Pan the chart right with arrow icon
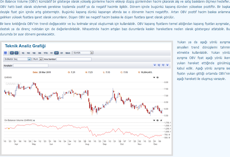The height and width of the screenshot is (157, 230). click(167, 65)
